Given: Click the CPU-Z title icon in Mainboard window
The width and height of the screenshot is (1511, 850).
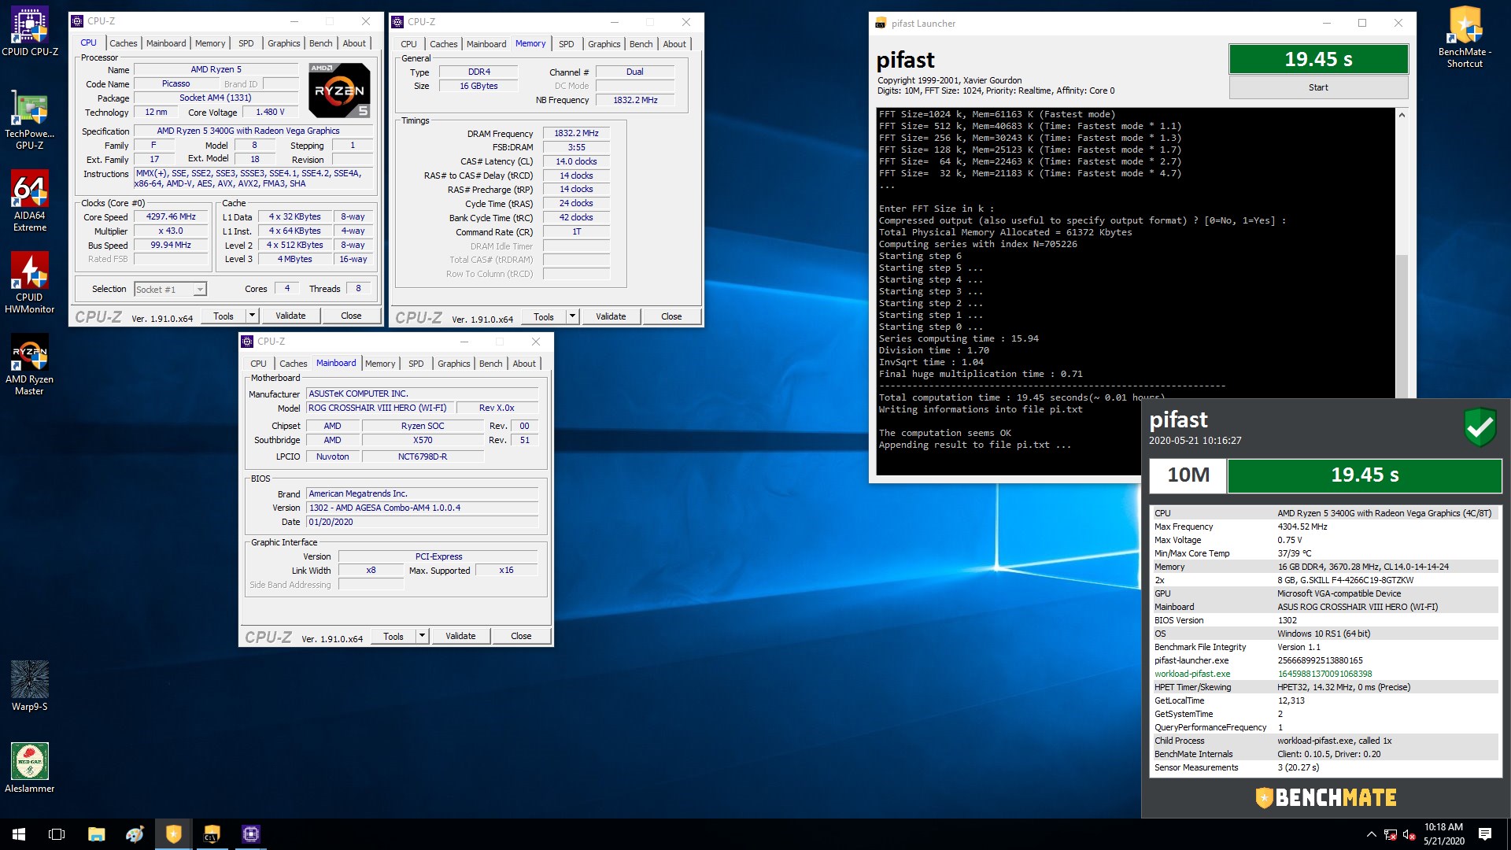Looking at the screenshot, I should (247, 342).
